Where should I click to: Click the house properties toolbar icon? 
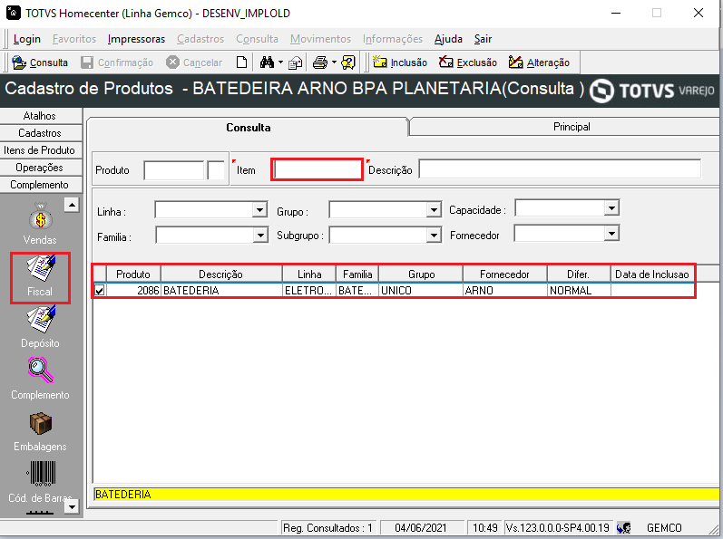295,63
